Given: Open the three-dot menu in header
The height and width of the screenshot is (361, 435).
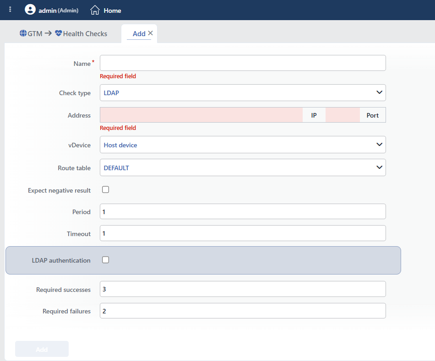Looking at the screenshot, I should 10,10.
